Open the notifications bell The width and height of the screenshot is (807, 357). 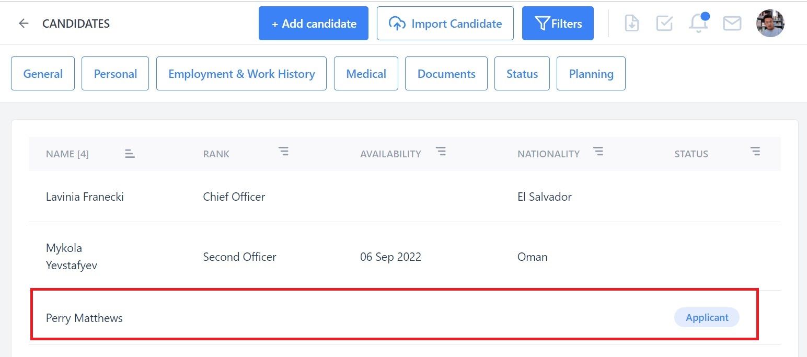point(699,22)
